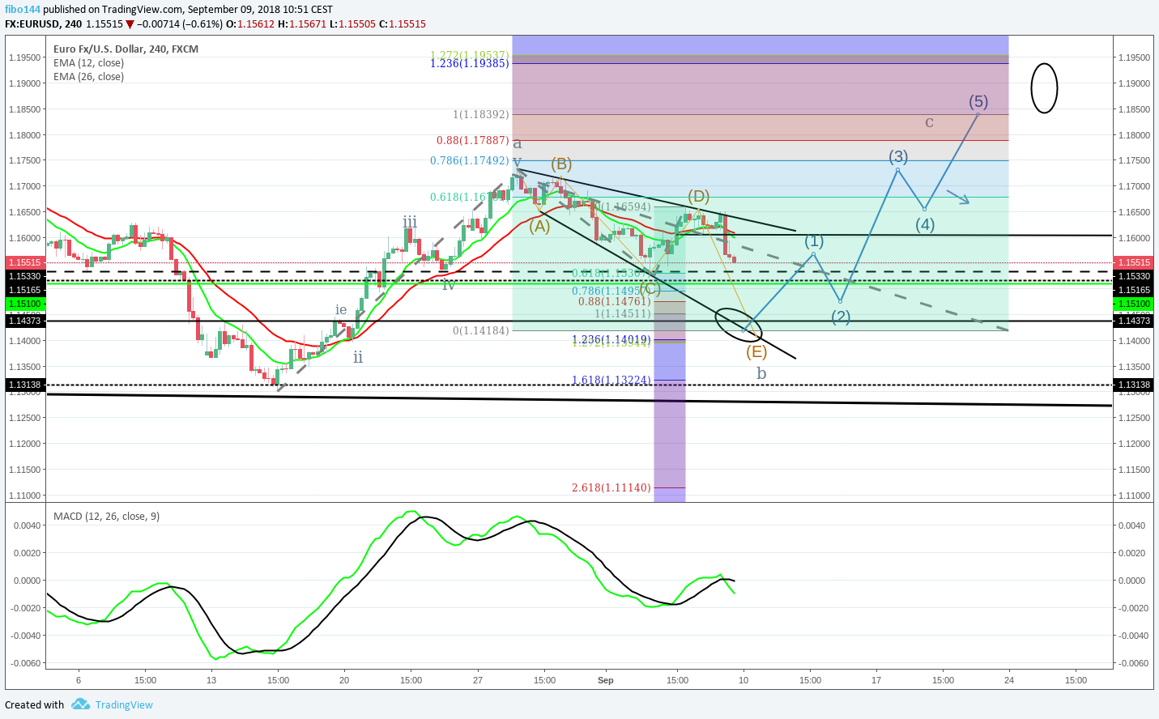Click the red 1.15515 tag on left axis

point(25,262)
